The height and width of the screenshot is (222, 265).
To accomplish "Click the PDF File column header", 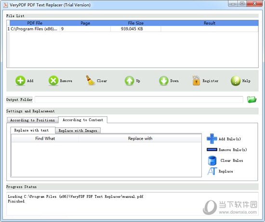I will [35, 23].
